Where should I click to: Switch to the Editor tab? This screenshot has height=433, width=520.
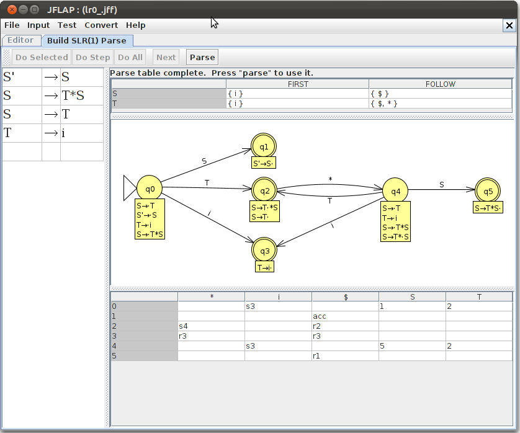(x=20, y=40)
